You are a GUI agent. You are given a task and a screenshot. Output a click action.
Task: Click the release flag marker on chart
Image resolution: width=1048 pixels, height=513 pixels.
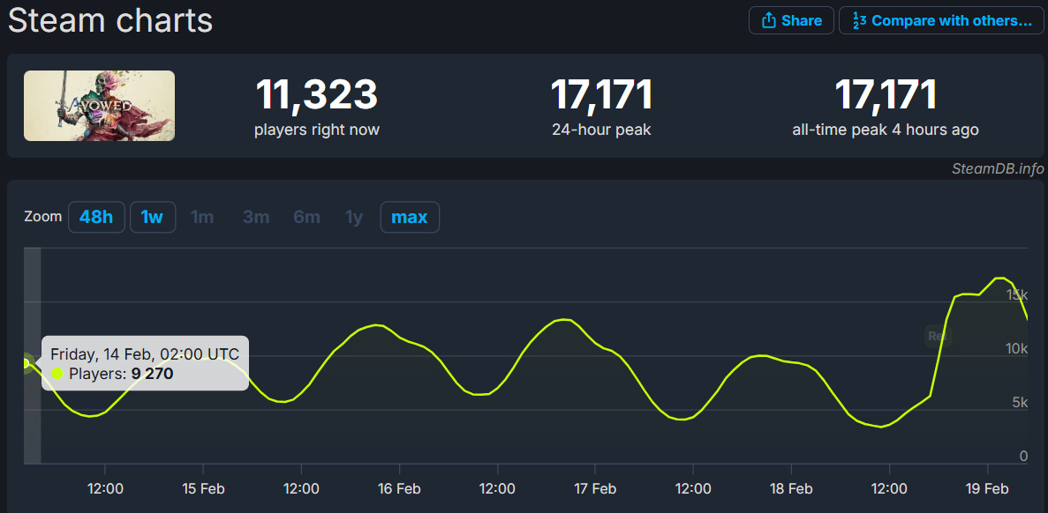tap(936, 335)
